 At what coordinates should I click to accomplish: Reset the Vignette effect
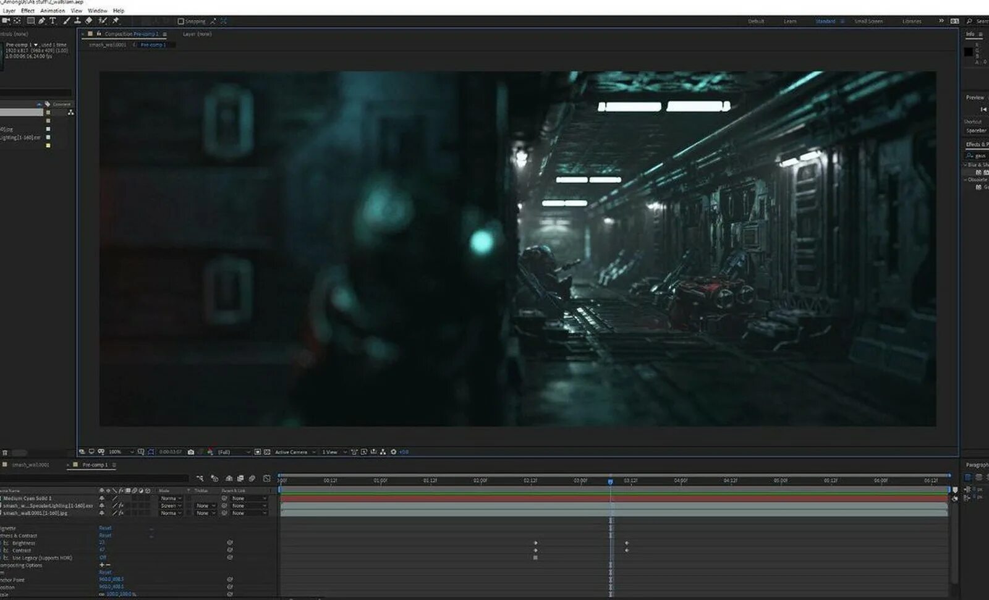pyautogui.click(x=105, y=528)
